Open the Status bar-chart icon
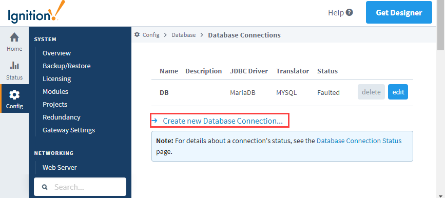The width and height of the screenshot is (445, 198). [14, 66]
